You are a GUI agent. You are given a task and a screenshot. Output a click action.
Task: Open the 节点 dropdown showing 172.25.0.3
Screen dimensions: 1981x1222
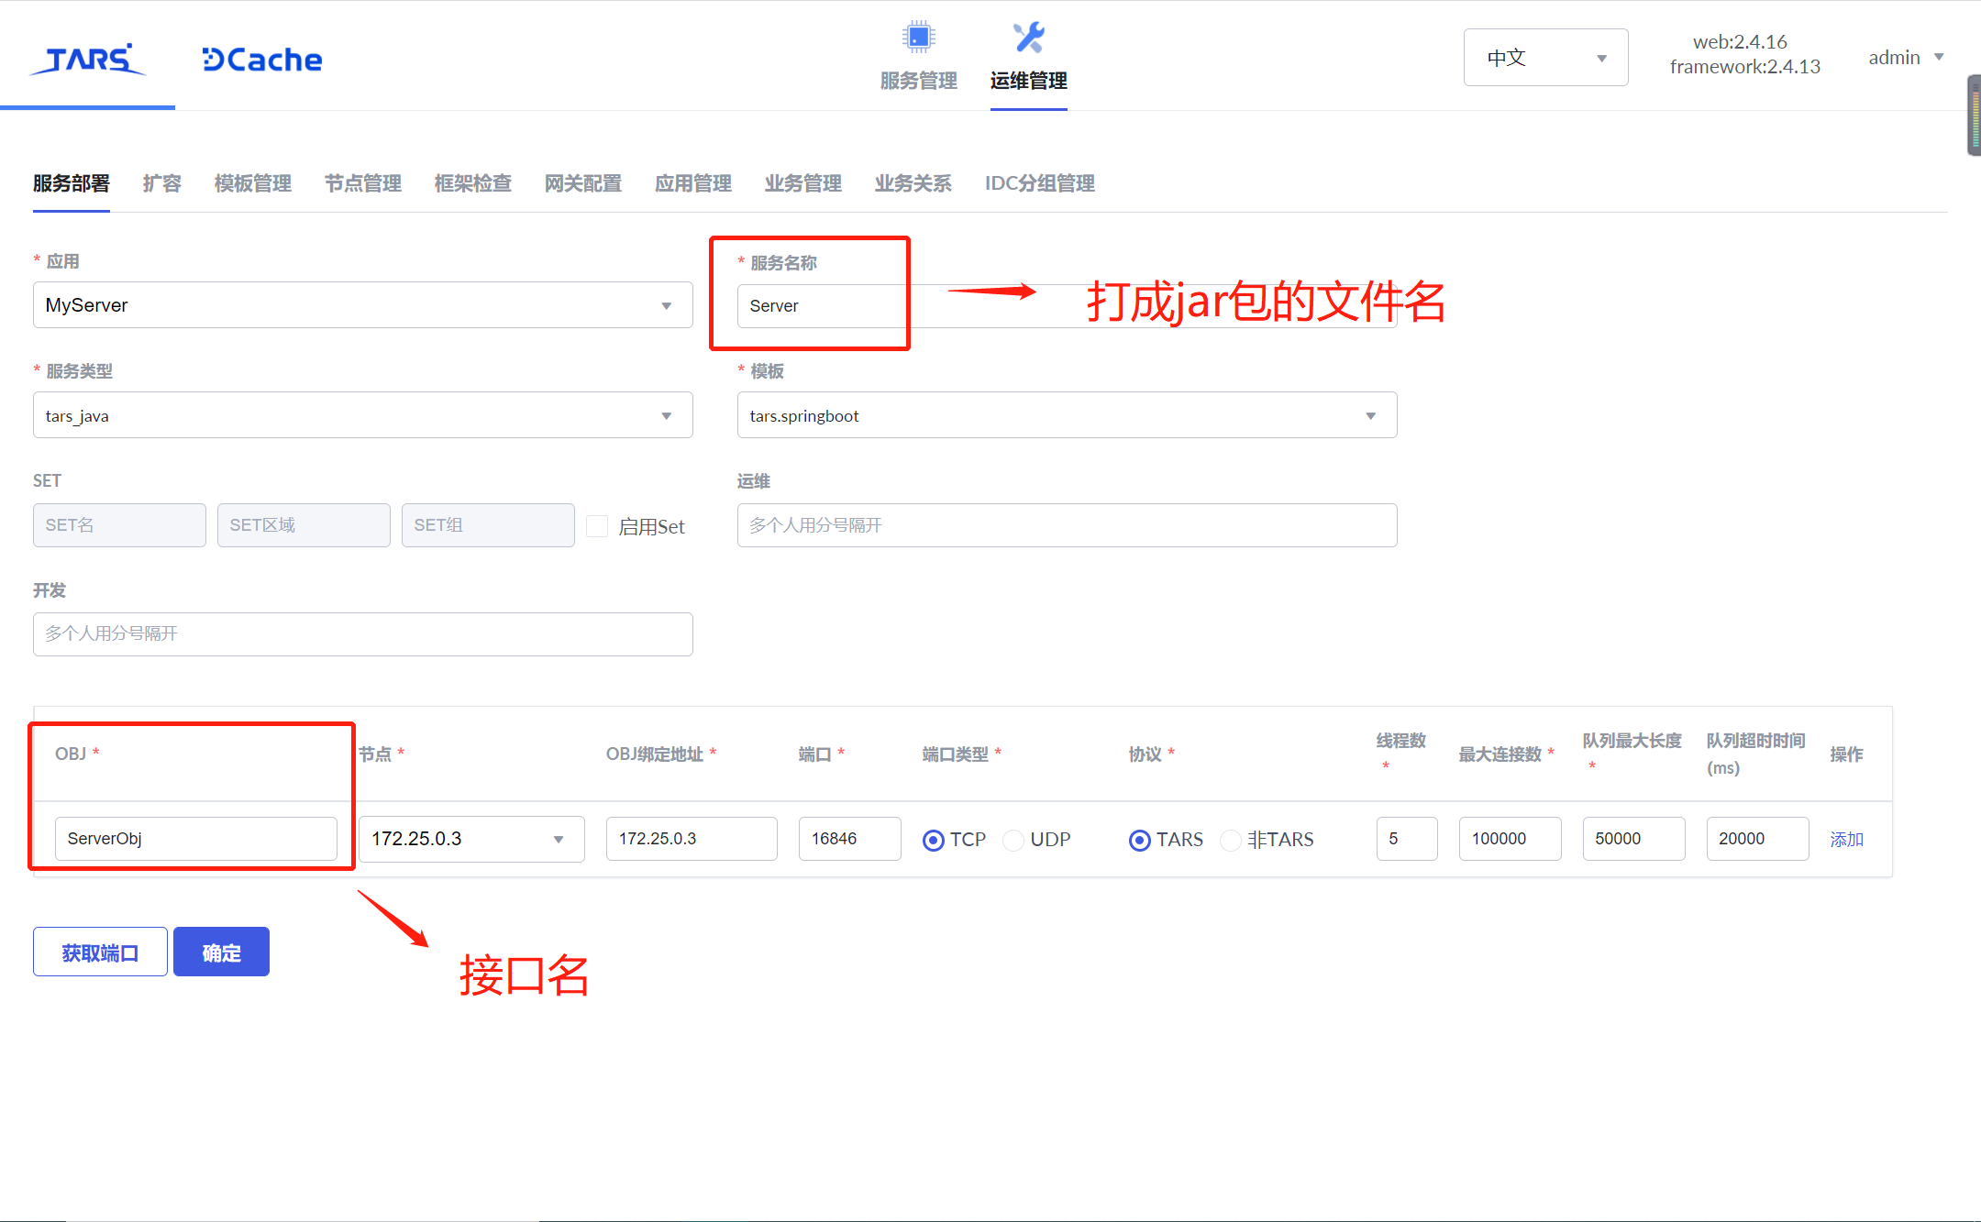[x=470, y=838]
